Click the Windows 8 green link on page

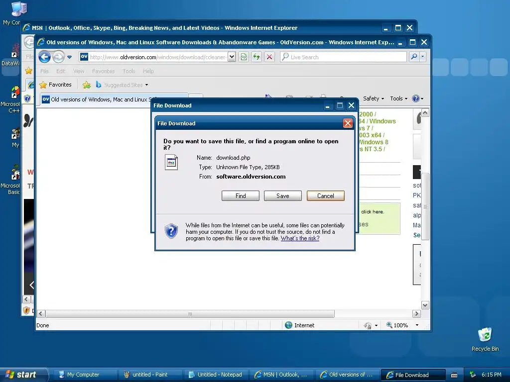(374, 142)
